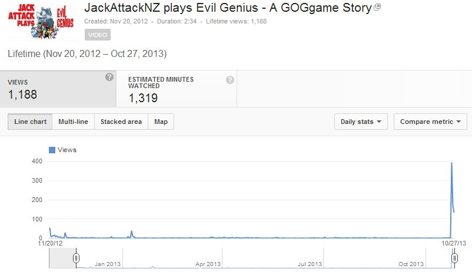Click the blue Views legend square
Screen dimensions: 472x279
[x=52, y=150]
